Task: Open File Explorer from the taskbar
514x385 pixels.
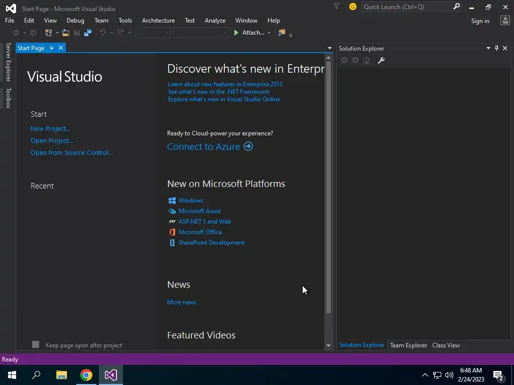Action: (x=61, y=375)
